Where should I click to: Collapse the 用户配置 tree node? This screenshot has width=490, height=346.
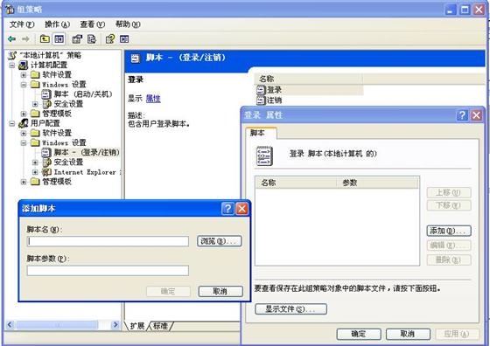pos(12,123)
